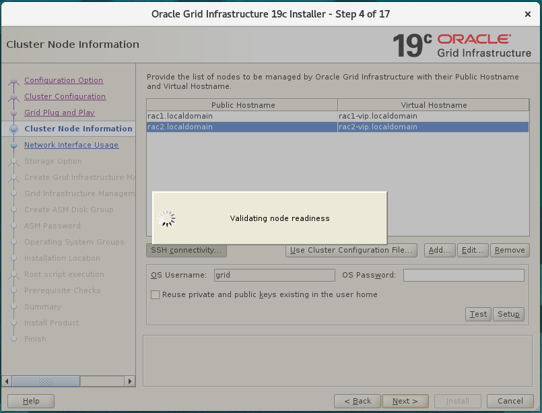The image size is (542, 413).
Task: Select the Cluster Node Information step
Action: pos(78,129)
